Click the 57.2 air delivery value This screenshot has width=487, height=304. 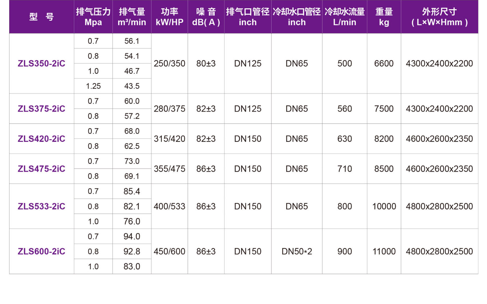pyautogui.click(x=132, y=116)
